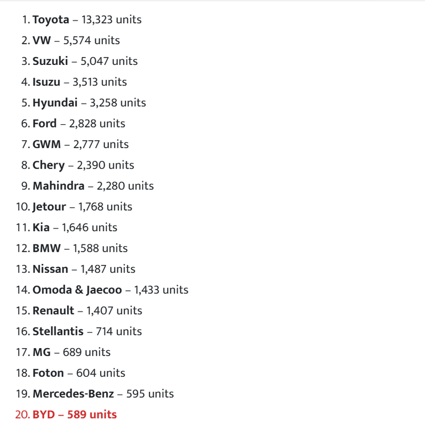The height and width of the screenshot is (424, 425).
Task: Click on the Nissan entry
Action: pyautogui.click(x=50, y=269)
